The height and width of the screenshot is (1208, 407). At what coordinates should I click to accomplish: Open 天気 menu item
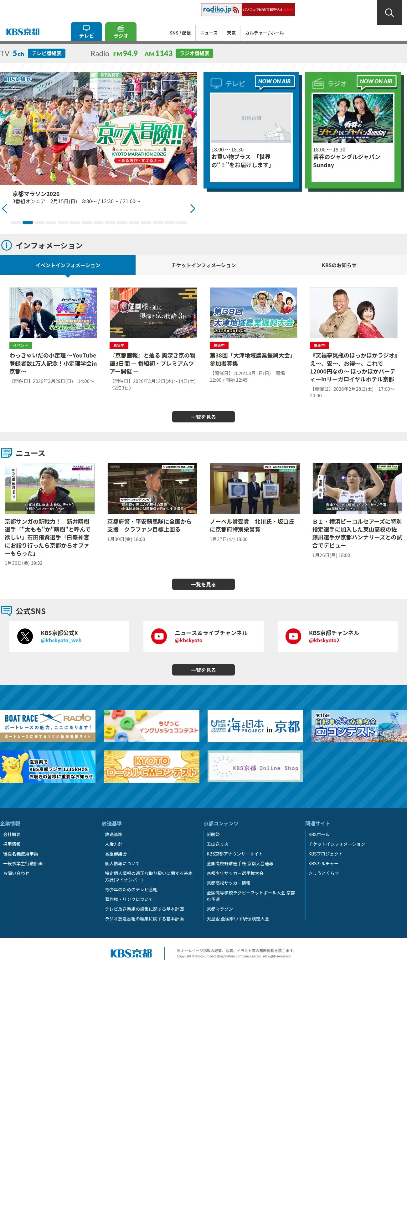click(231, 33)
